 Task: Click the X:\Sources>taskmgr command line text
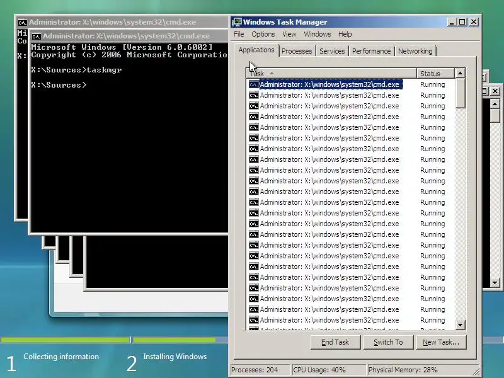(x=76, y=70)
